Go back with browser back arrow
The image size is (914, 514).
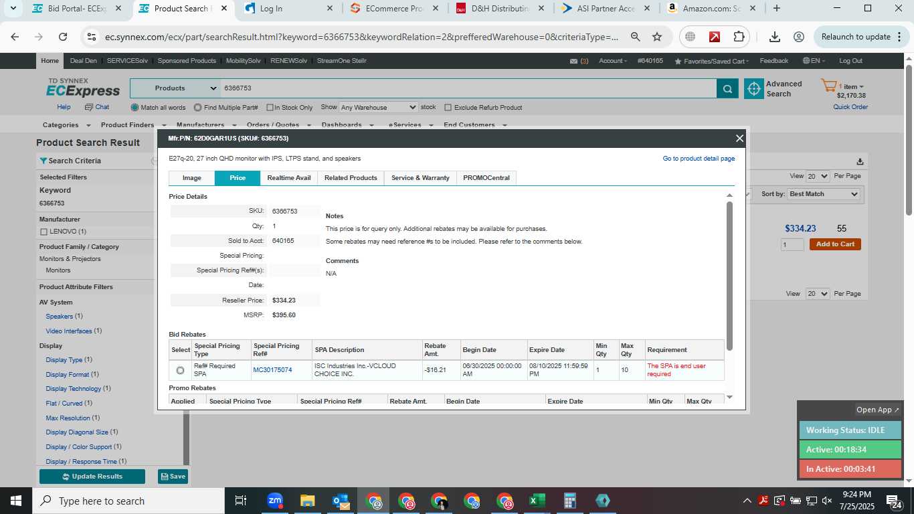15,37
